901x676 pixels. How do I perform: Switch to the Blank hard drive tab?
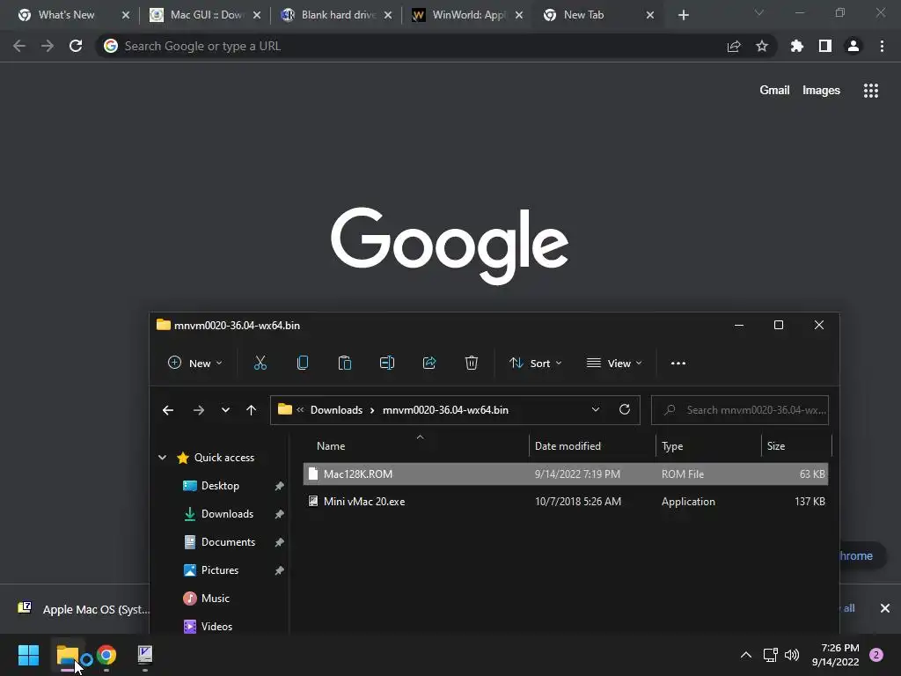(x=335, y=15)
